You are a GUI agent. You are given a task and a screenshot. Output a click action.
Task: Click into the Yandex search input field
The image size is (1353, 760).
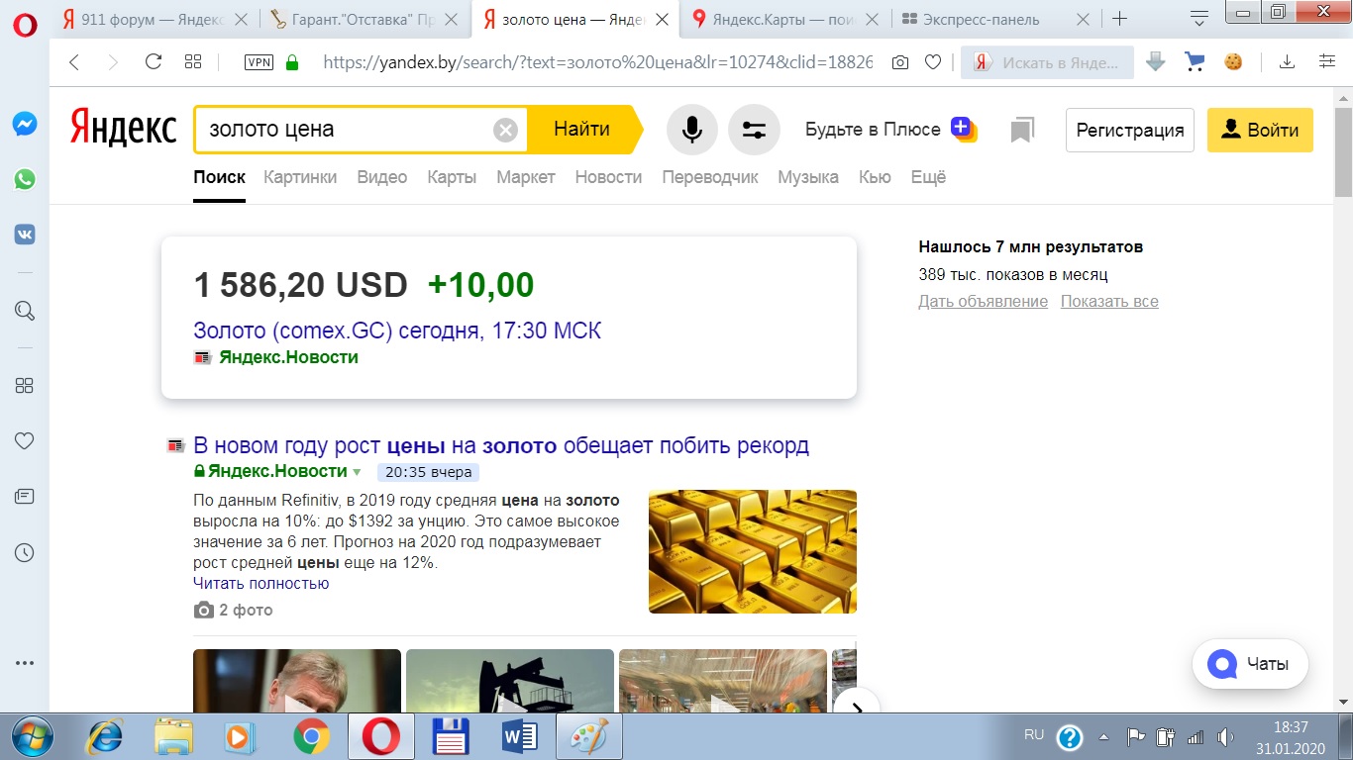349,130
